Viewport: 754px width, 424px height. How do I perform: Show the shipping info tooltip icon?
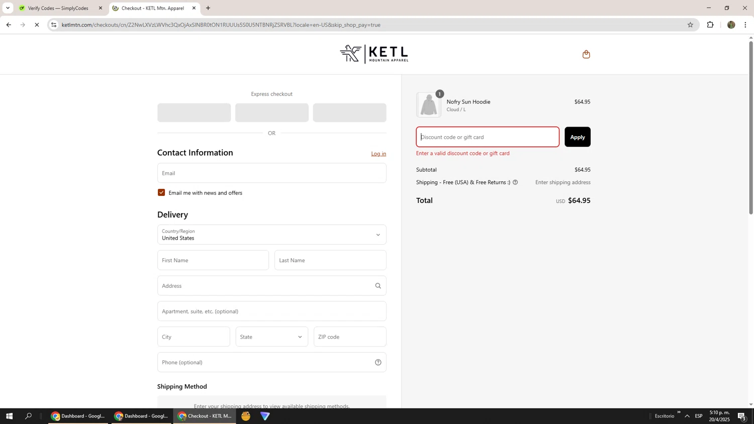515,182
